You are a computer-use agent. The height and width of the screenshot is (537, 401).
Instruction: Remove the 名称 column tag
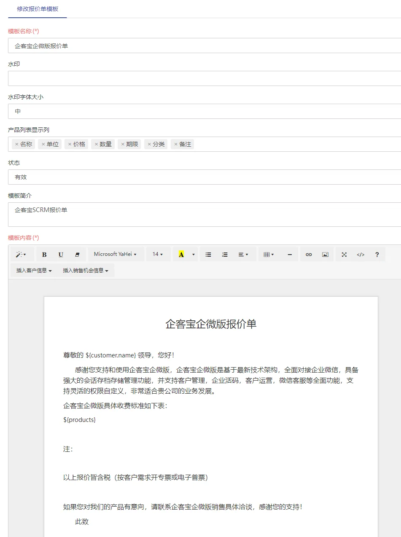17,144
